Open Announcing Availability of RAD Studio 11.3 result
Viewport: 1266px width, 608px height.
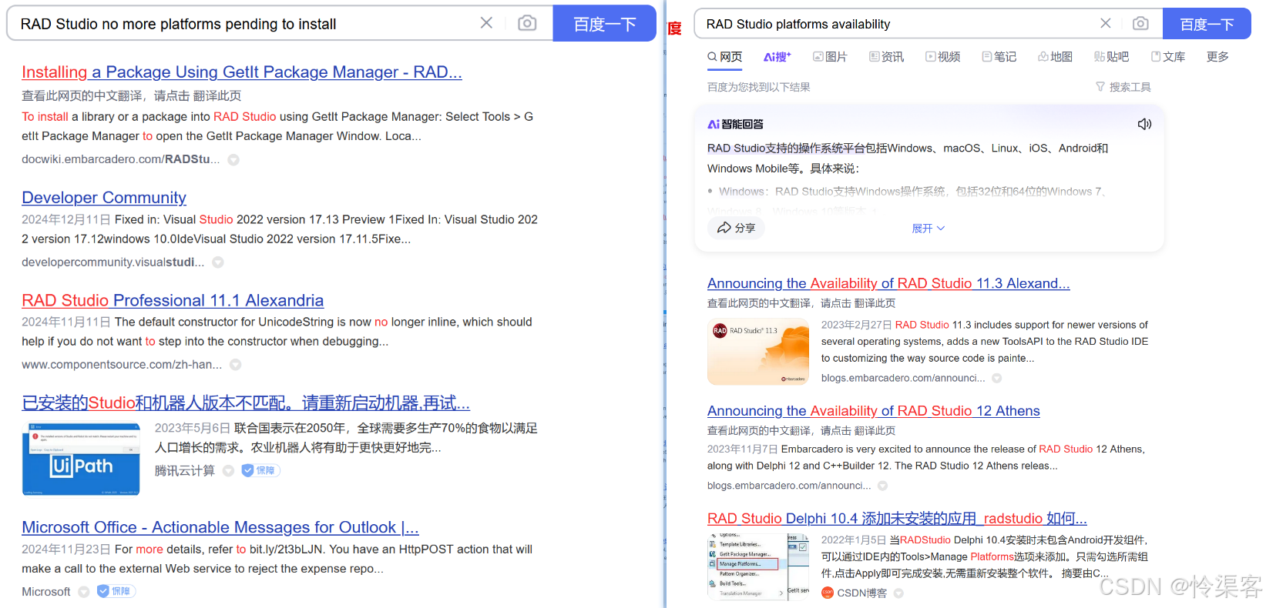(888, 283)
